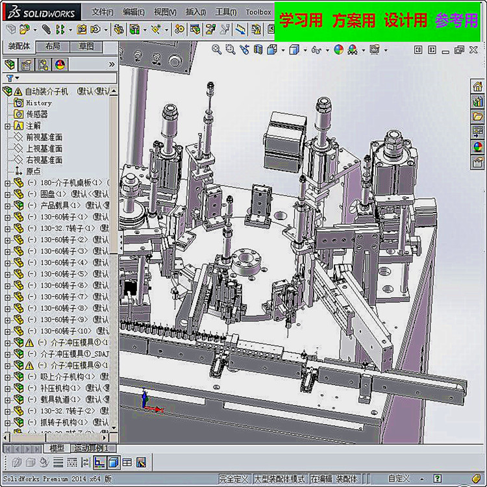
Task: Toggle hidden lines visible display mode
Action: click(x=99, y=462)
